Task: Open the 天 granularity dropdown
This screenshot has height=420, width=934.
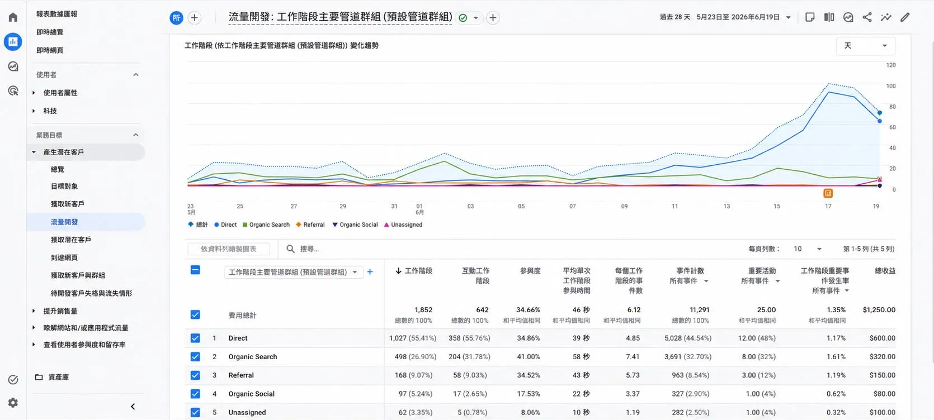Action: [x=866, y=46]
